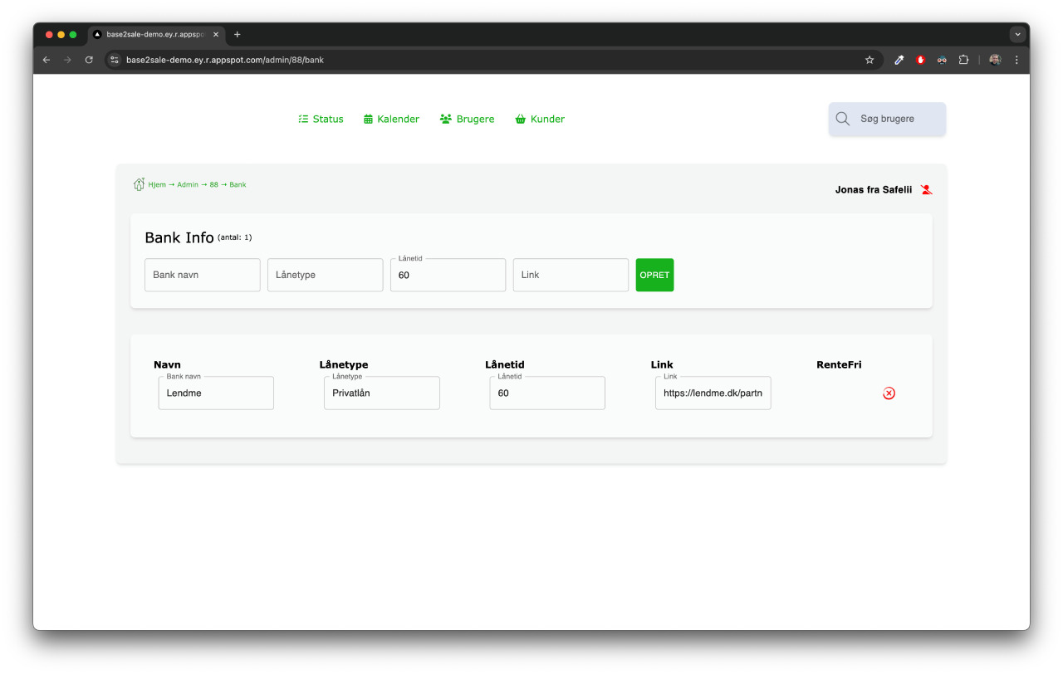Open a new browser tab
The height and width of the screenshot is (674, 1063).
(x=238, y=35)
